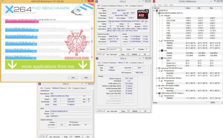Click the Intel Core i5-2500K blue result bar
223x138 pixels.
coord(22,30)
